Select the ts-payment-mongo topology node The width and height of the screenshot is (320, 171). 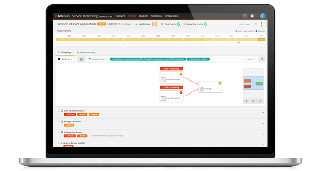click(x=171, y=77)
